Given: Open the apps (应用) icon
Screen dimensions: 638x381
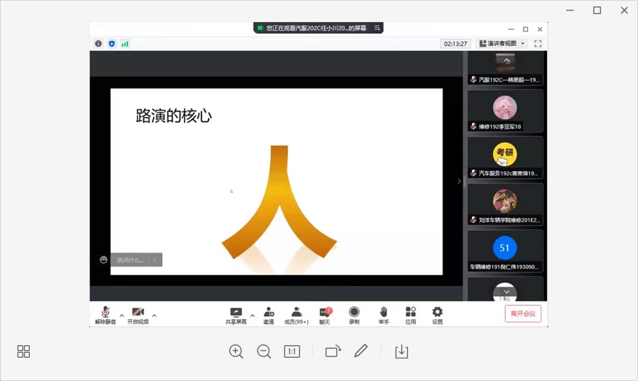Looking at the screenshot, I should pyautogui.click(x=411, y=315).
